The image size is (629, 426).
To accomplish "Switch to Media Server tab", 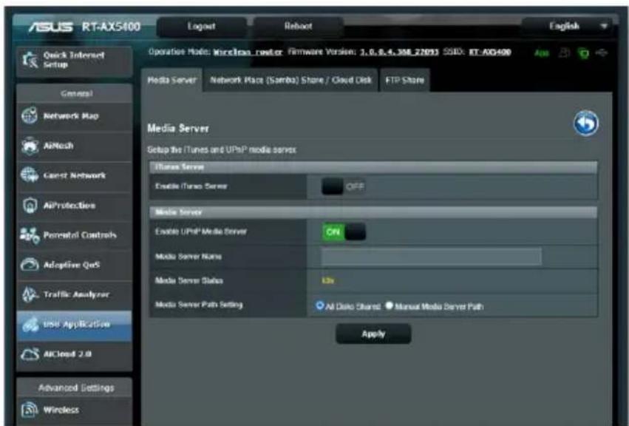I will tap(172, 80).
